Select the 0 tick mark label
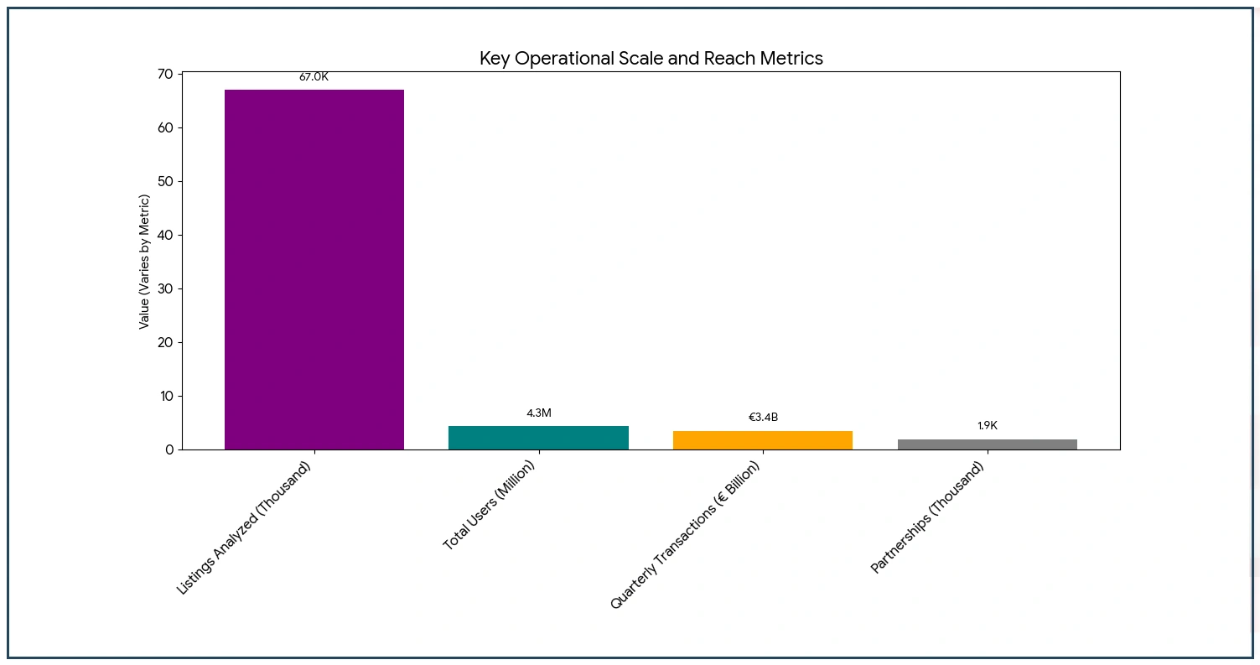 pyautogui.click(x=169, y=450)
